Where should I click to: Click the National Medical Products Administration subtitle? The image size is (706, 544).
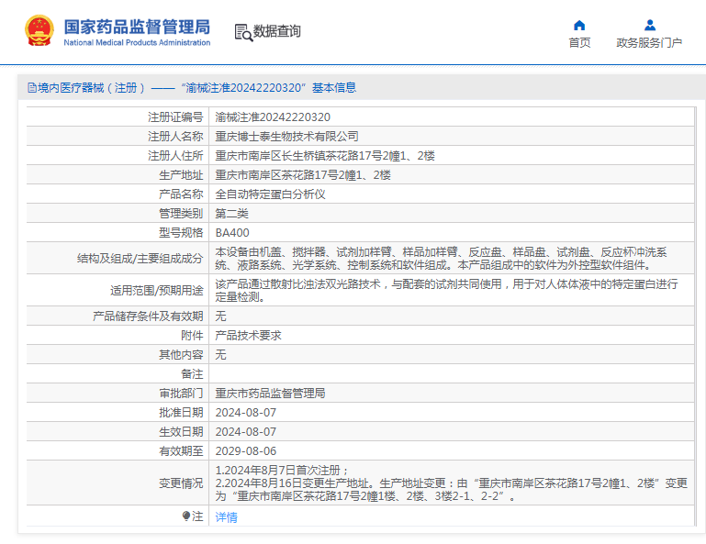click(x=137, y=42)
